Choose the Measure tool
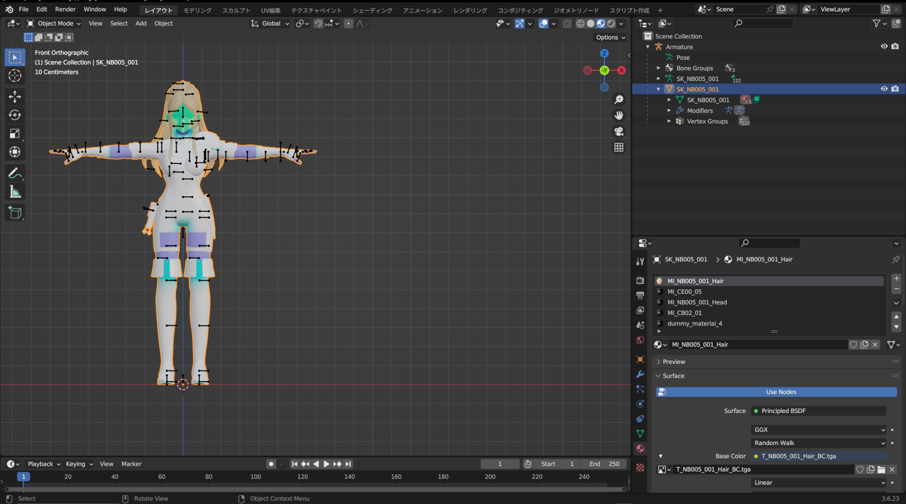The width and height of the screenshot is (906, 504). [x=15, y=192]
